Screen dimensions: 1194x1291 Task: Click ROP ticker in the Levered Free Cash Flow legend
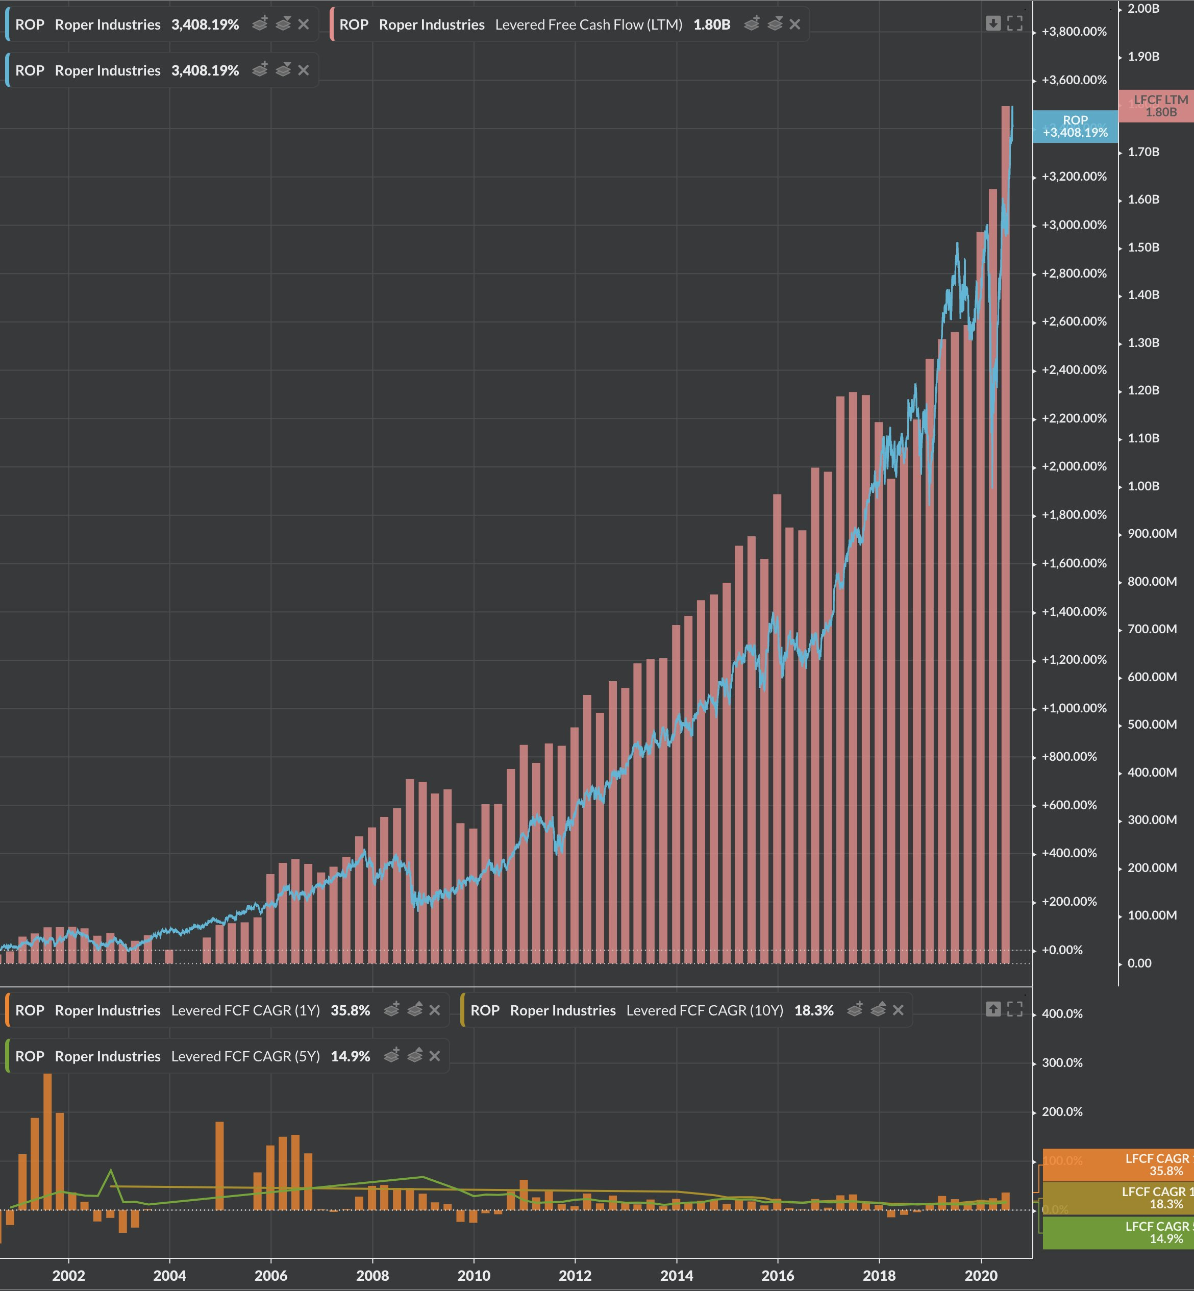(354, 24)
